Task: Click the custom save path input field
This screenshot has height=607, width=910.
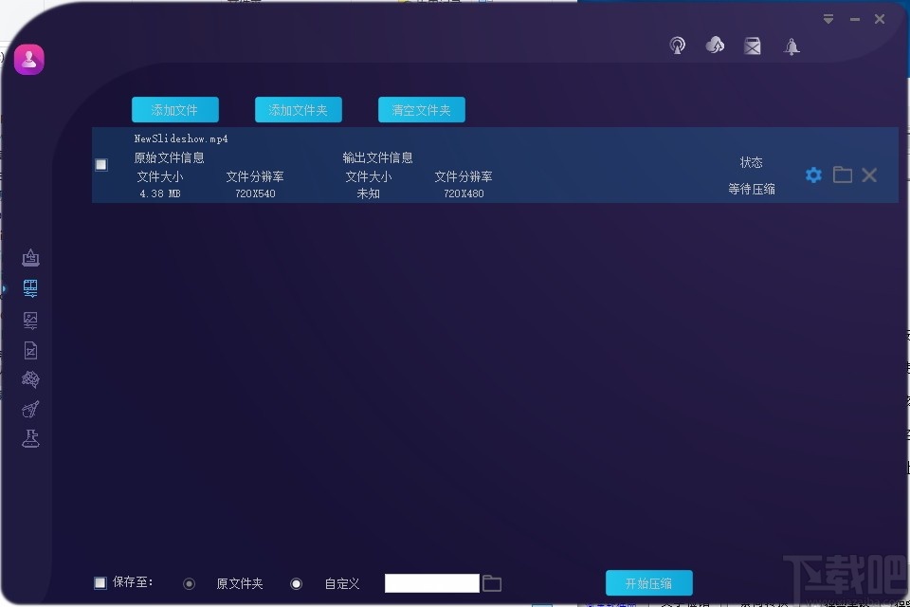Action: 431,582
